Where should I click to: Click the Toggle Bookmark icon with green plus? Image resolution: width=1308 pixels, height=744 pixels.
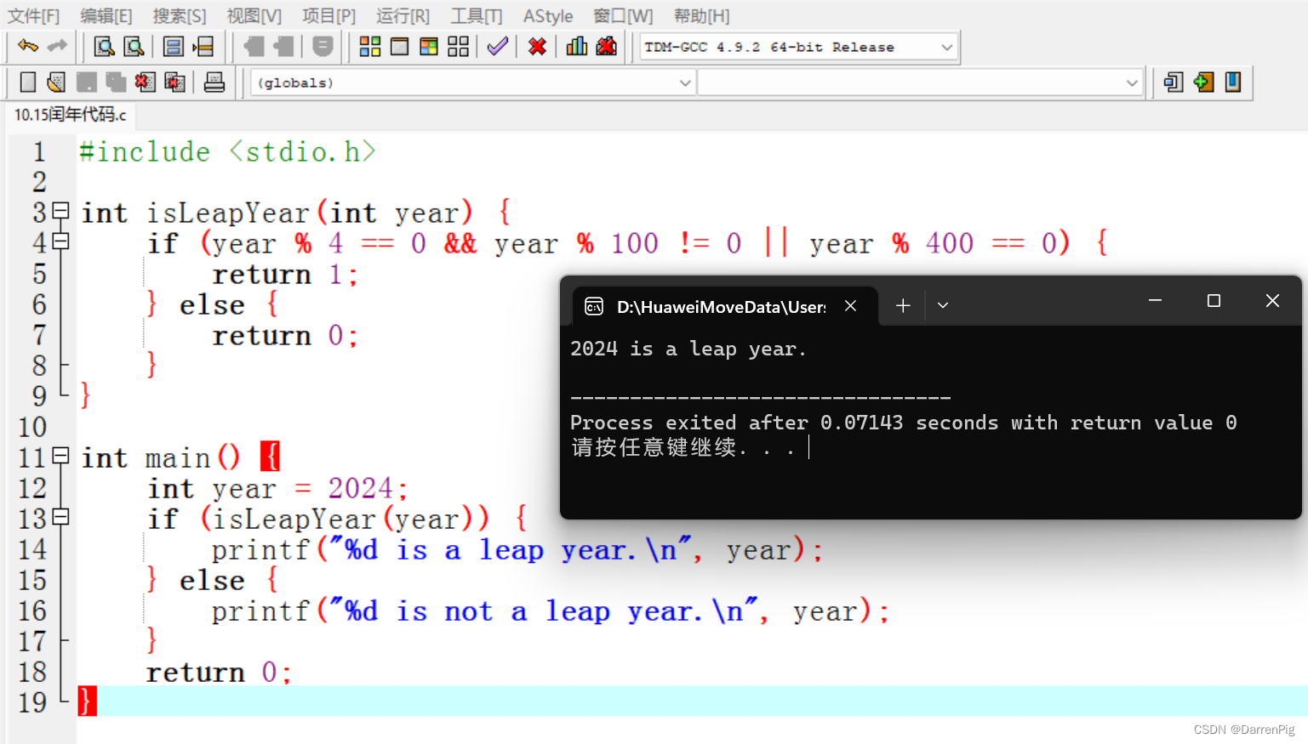click(x=1203, y=82)
